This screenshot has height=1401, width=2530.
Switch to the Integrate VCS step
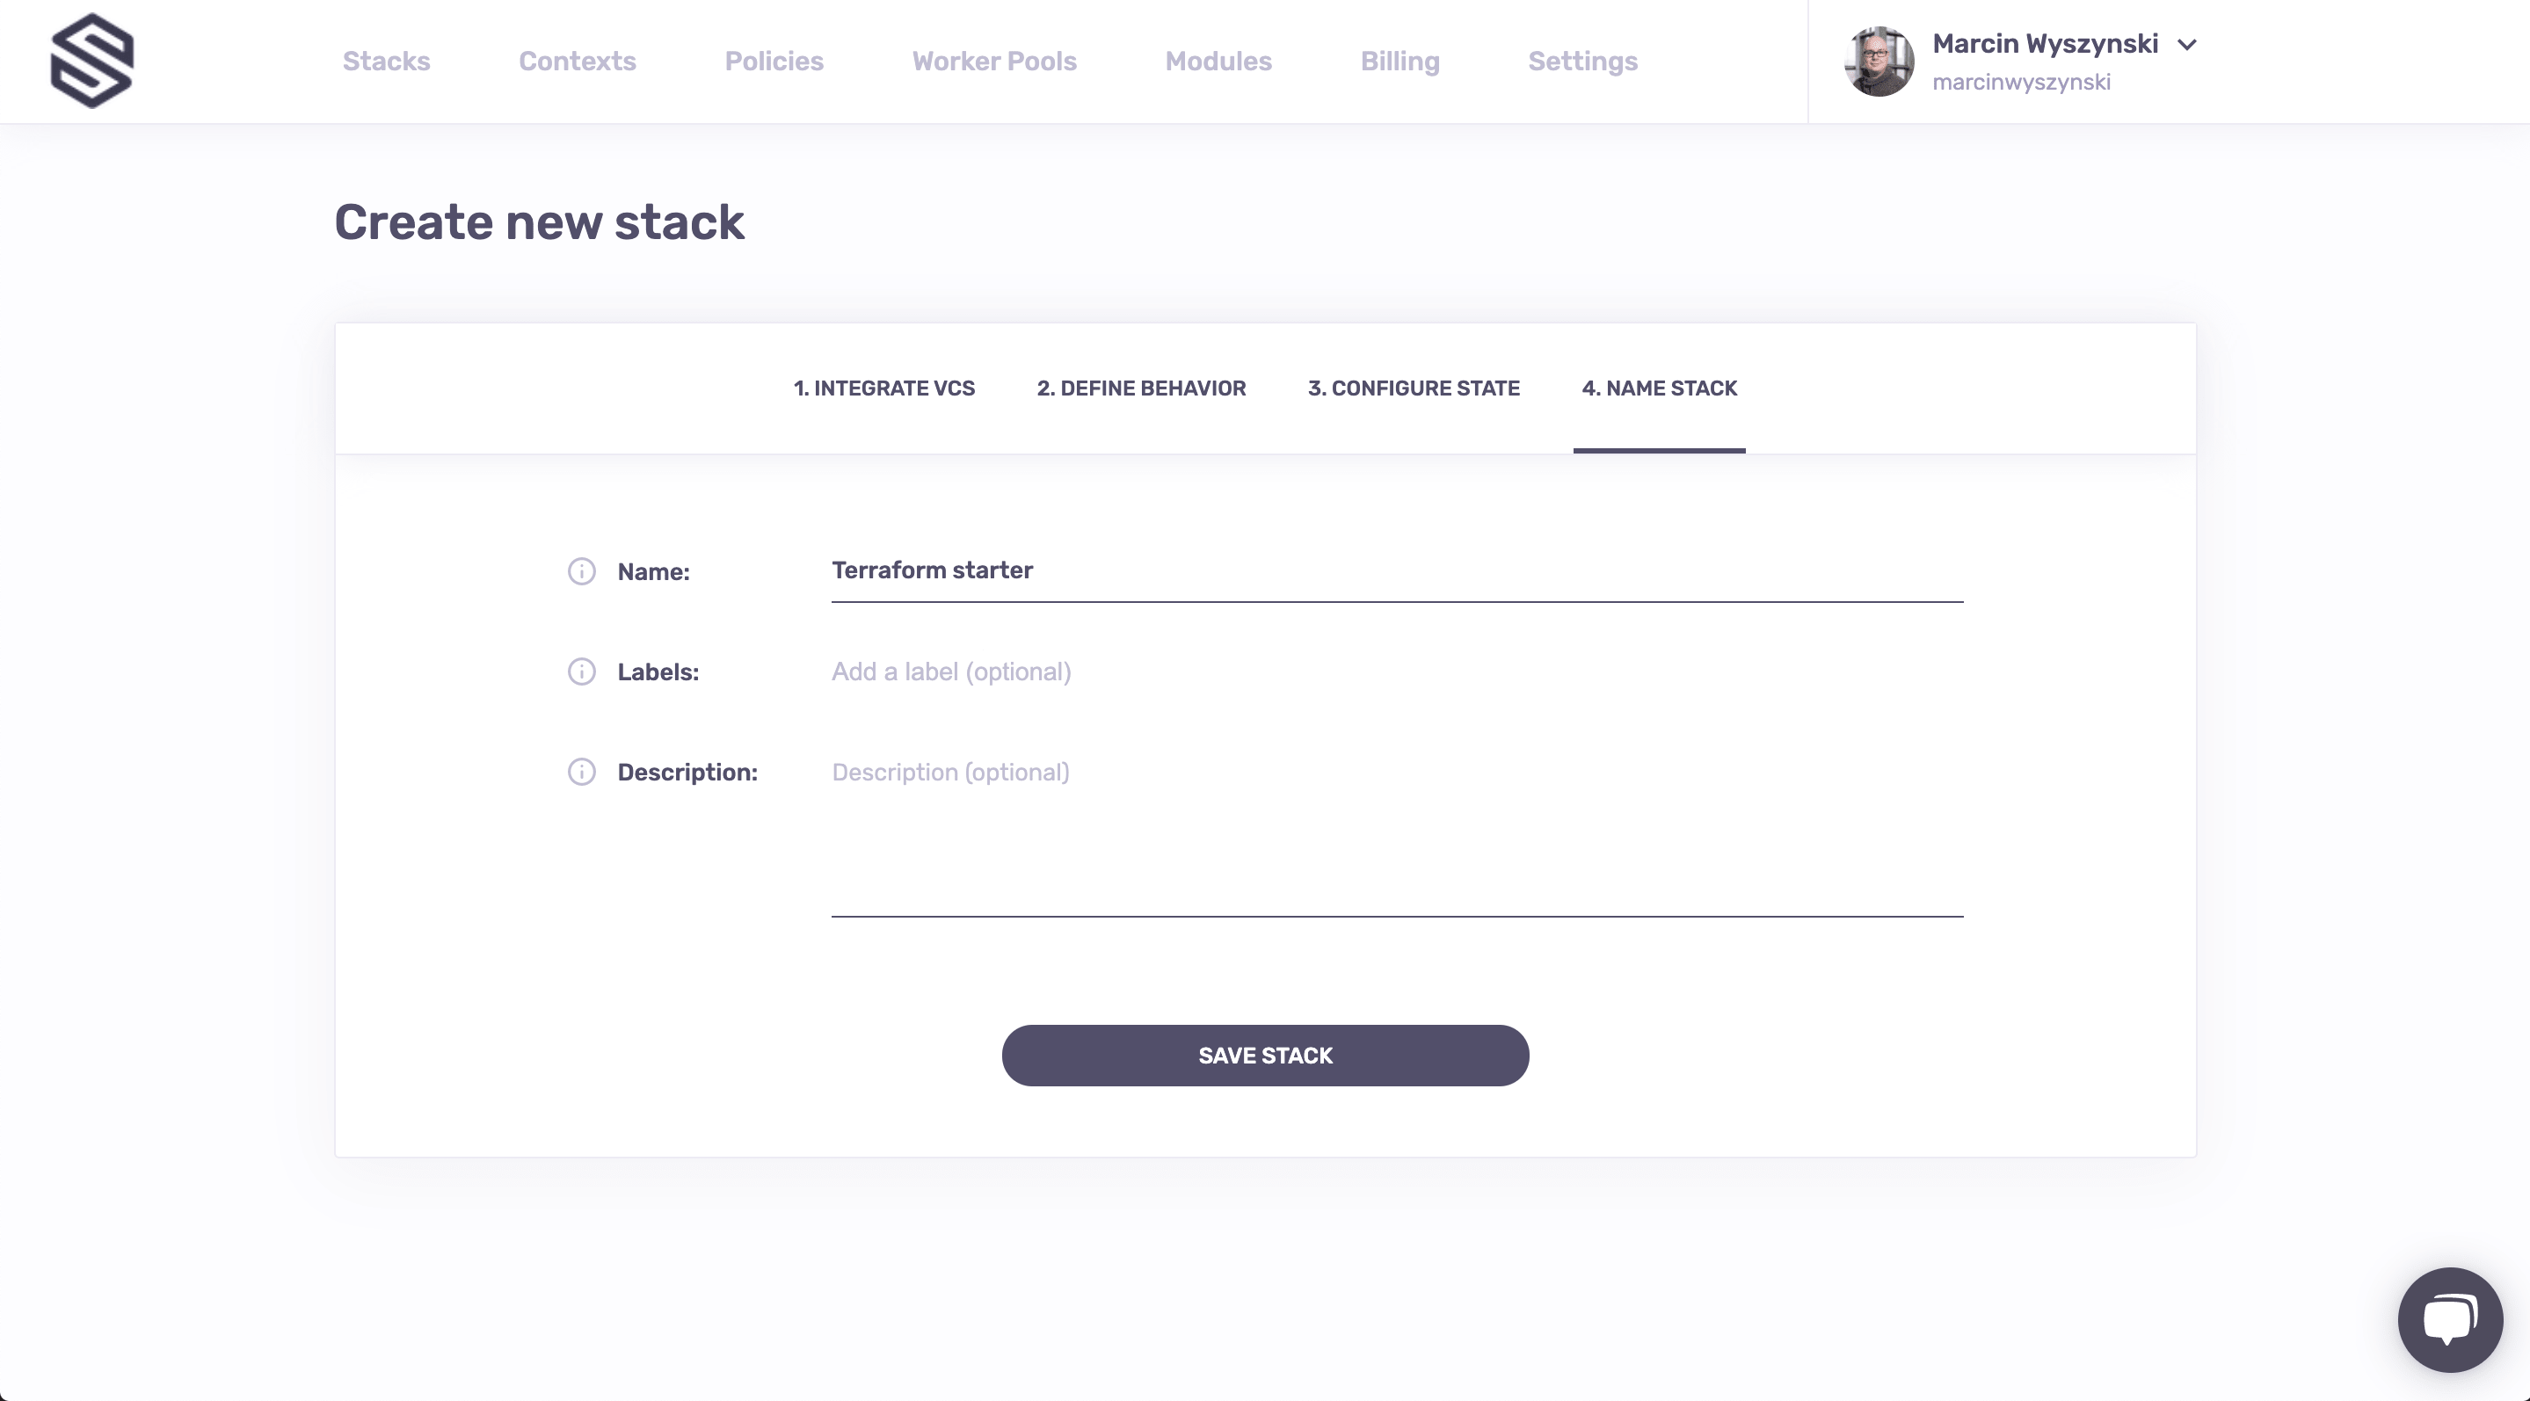point(884,388)
